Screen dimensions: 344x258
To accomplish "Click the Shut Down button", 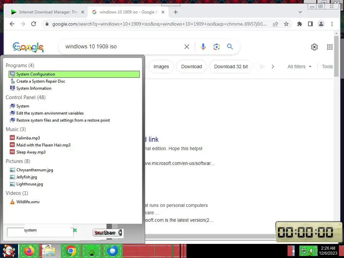I will coord(105,233).
